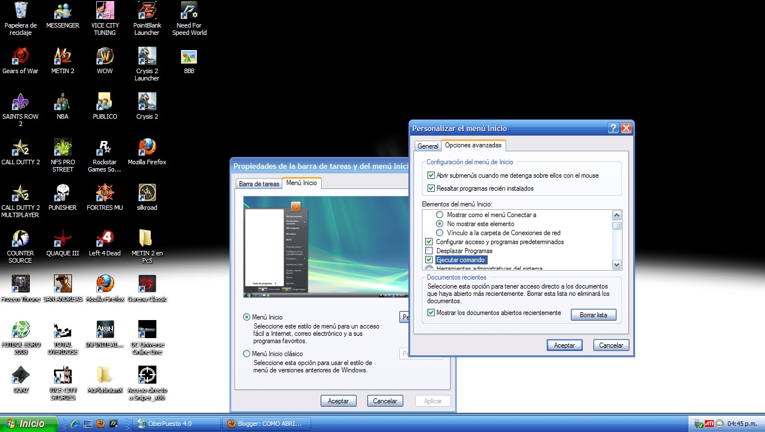Switch to the General tab
Viewport: 765px width, 432px height.
(428, 146)
